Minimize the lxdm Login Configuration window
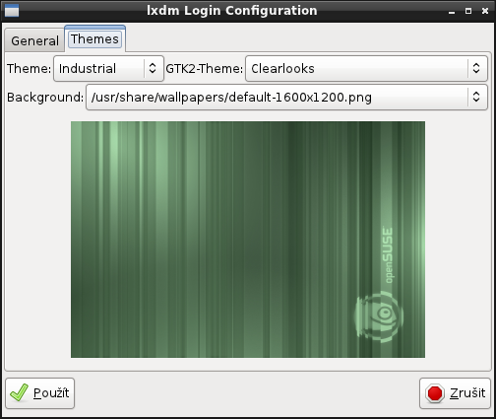 click(452, 12)
